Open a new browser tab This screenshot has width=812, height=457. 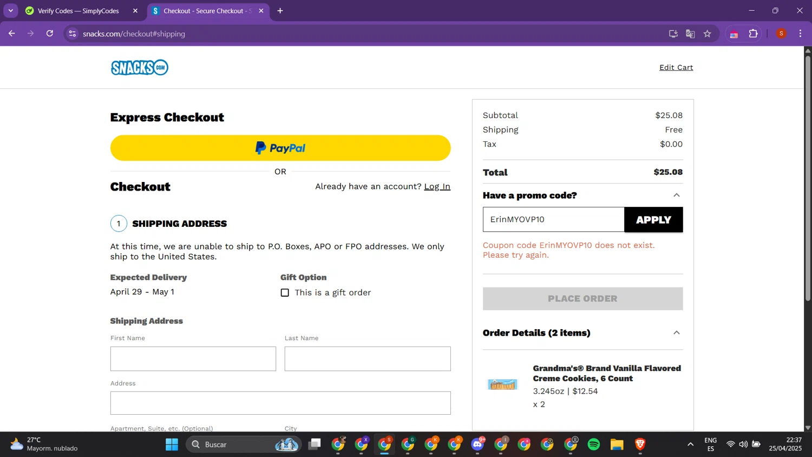click(x=280, y=11)
